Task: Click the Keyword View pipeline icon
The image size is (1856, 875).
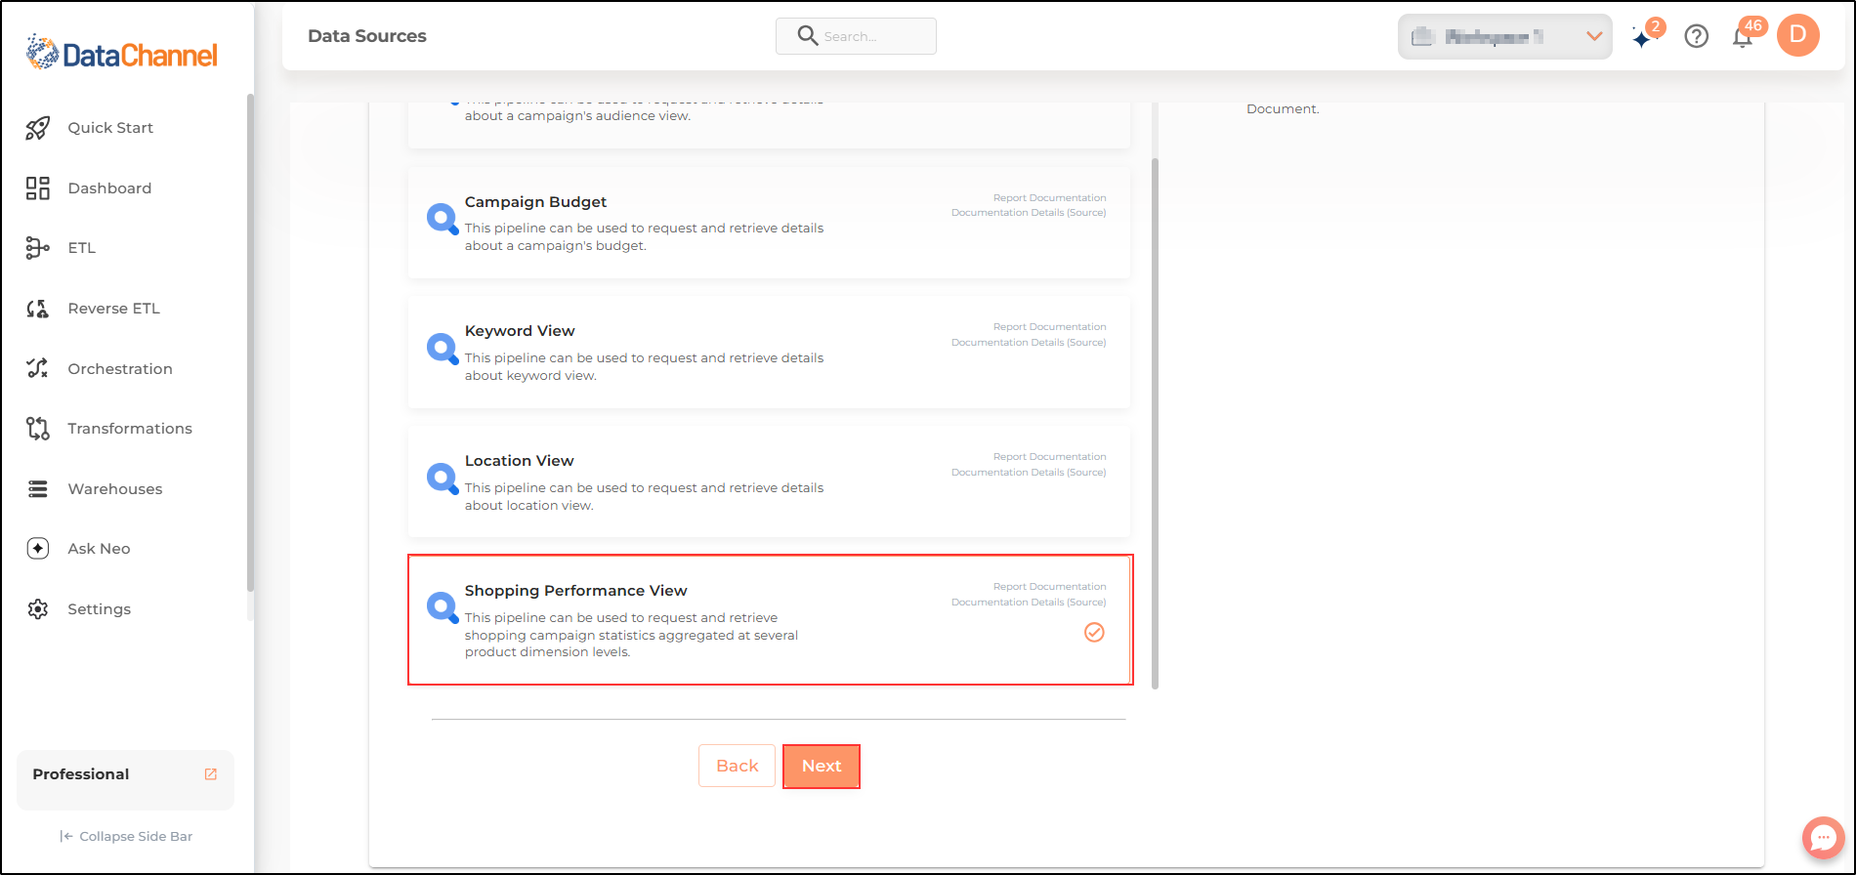Action: pyautogui.click(x=443, y=349)
